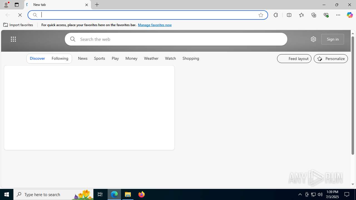Open the Extensions icon
The width and height of the screenshot is (356, 200).
coord(276,15)
